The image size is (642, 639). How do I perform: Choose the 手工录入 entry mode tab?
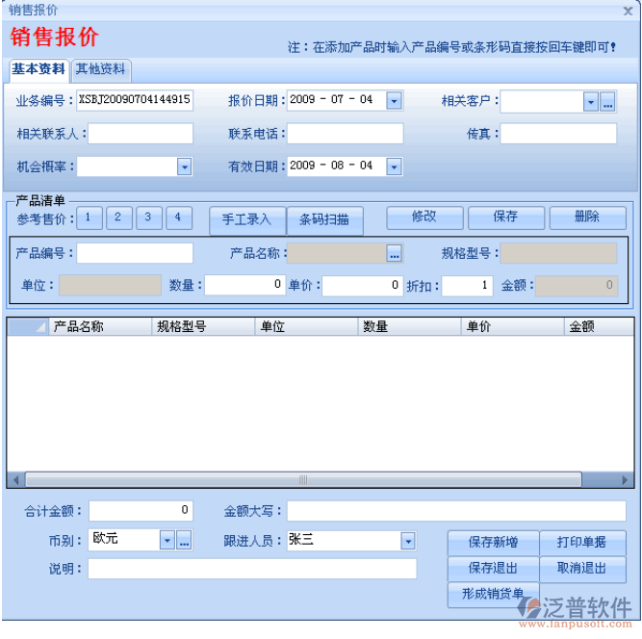[247, 219]
